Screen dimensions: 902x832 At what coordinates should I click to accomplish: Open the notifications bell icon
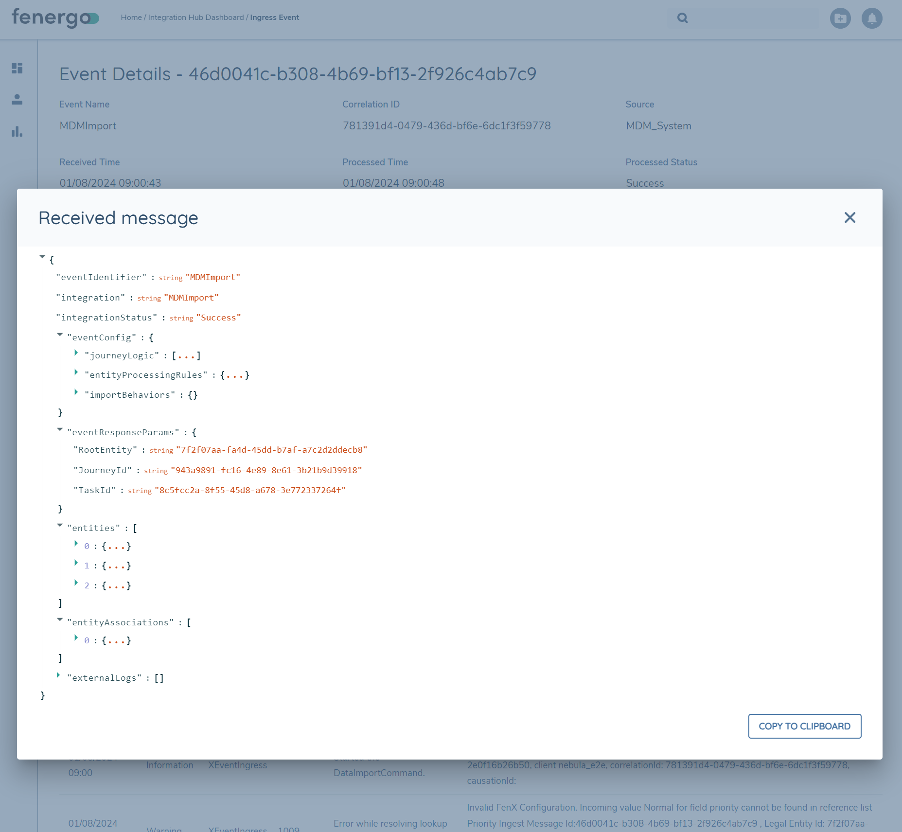tap(871, 18)
